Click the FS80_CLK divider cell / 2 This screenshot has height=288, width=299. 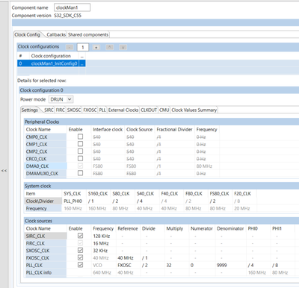coord(220,201)
